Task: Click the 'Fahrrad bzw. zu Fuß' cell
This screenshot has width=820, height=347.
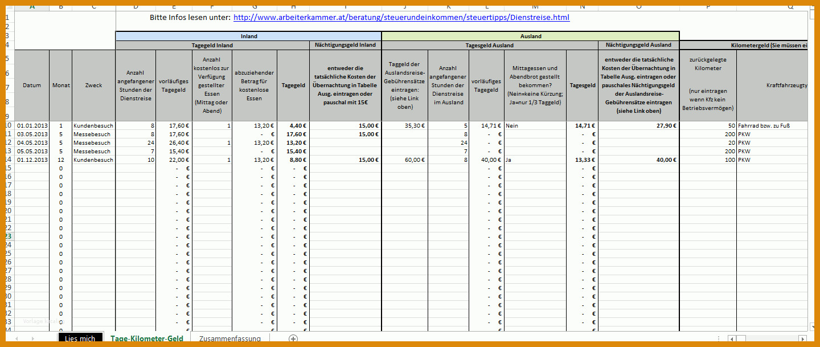Action: pyautogui.click(x=772, y=125)
